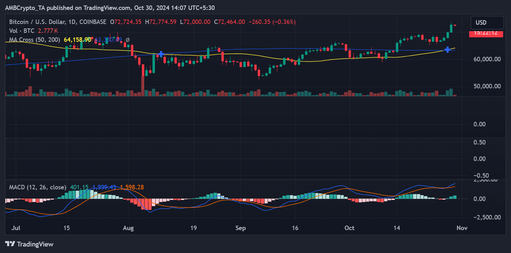
Task: Click the 15:22:12 candle countdown label
Action: click(x=486, y=33)
